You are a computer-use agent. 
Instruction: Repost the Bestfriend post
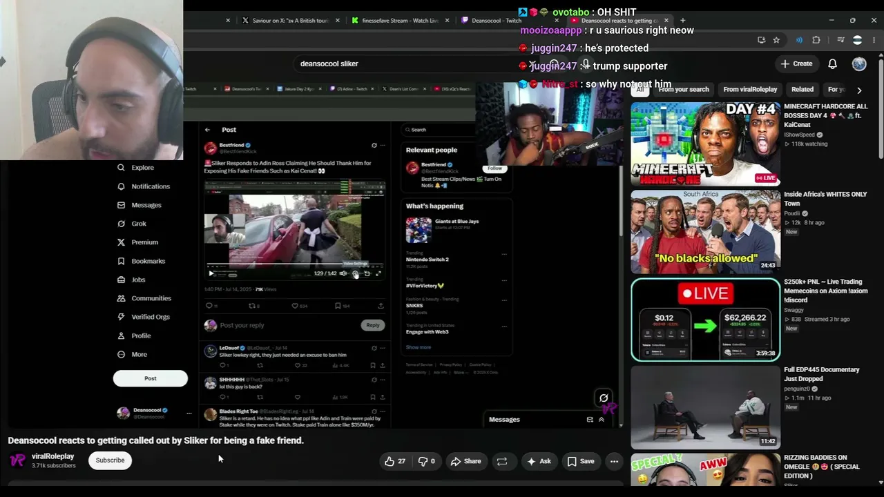[x=252, y=306]
